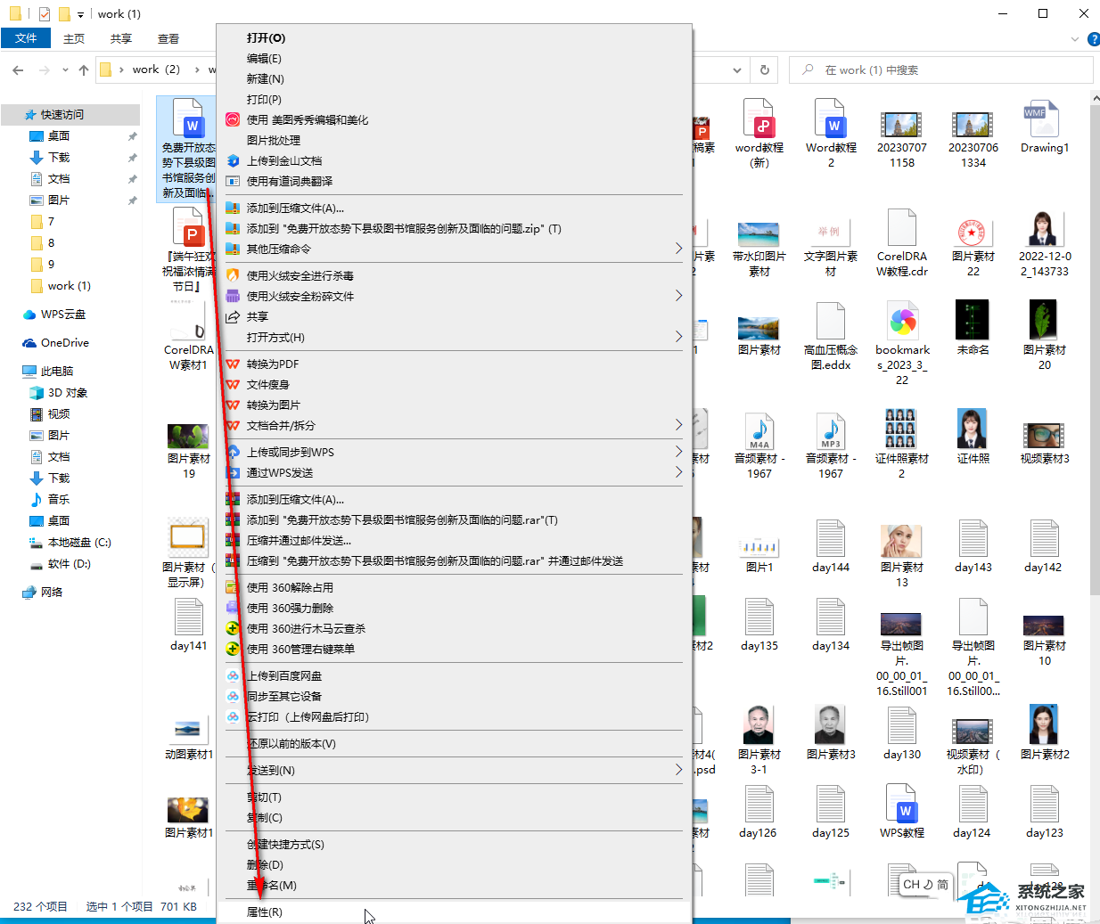
Task: Click the OneDrive cloud icon in sidebar
Action: [x=29, y=343]
